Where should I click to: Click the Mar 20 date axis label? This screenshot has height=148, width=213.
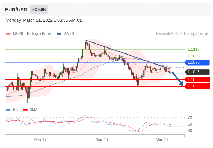[x=162, y=139]
